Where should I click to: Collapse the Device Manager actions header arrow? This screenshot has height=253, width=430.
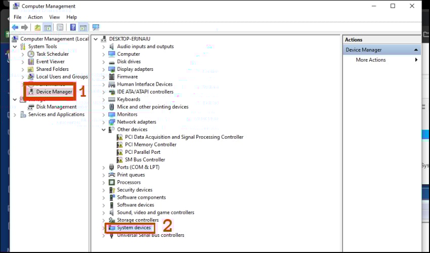coord(416,50)
